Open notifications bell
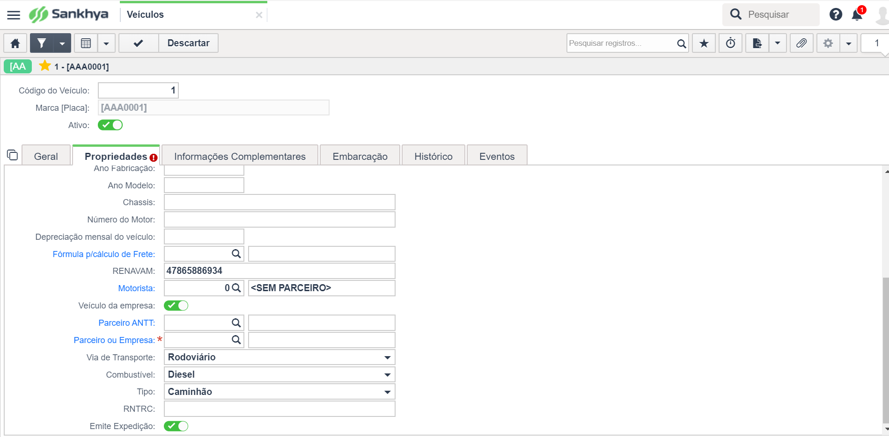The width and height of the screenshot is (889, 437). [857, 15]
